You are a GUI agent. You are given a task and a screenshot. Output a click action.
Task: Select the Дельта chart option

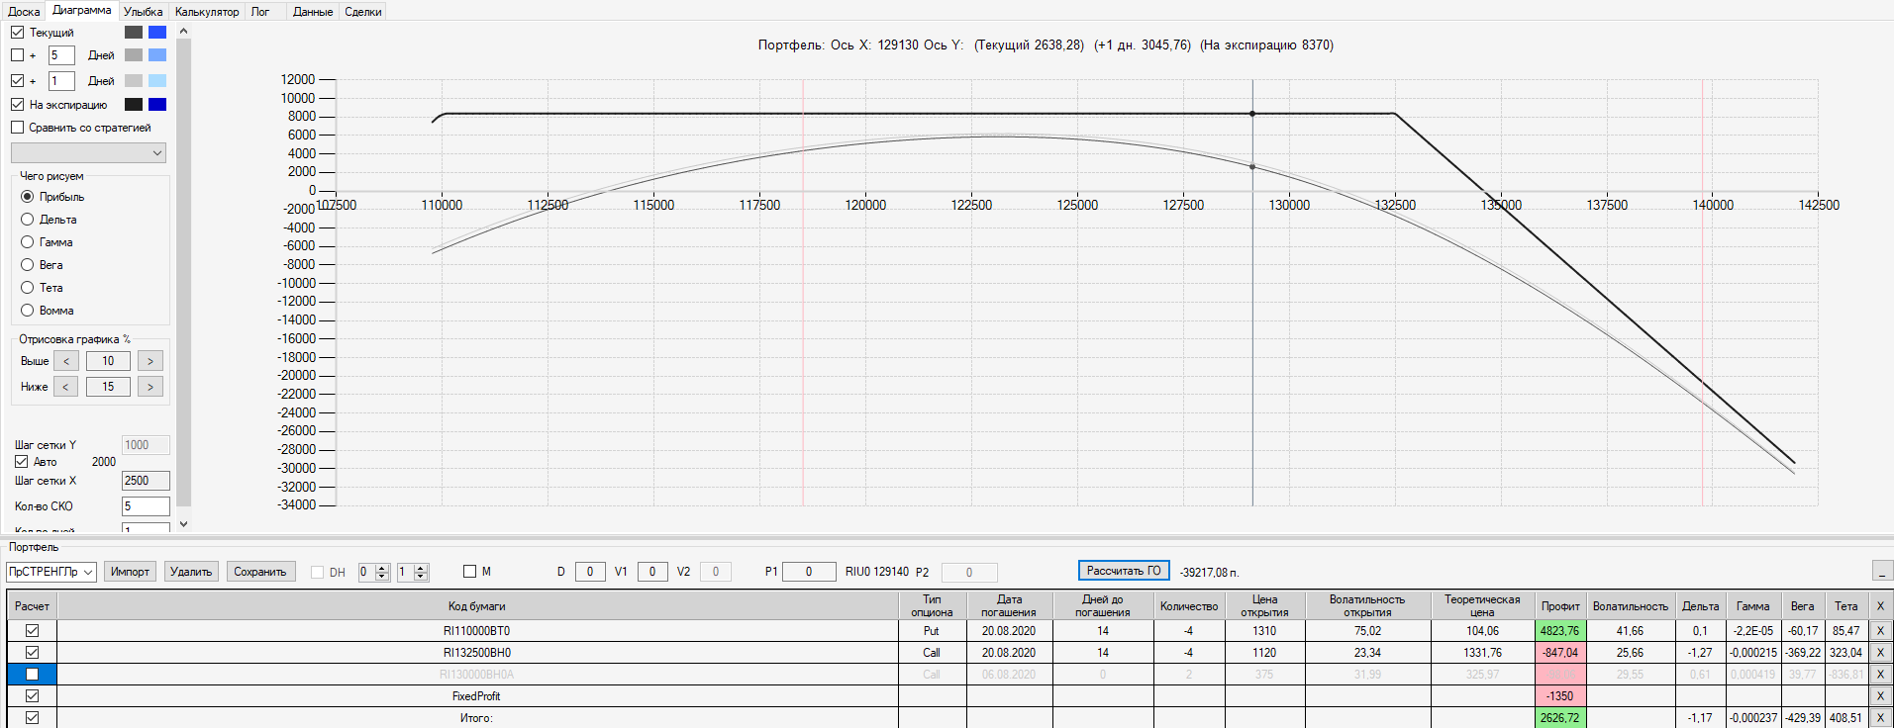pos(28,220)
